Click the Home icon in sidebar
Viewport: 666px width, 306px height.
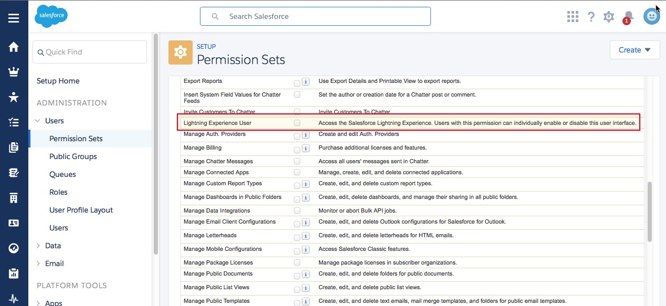pos(14,47)
